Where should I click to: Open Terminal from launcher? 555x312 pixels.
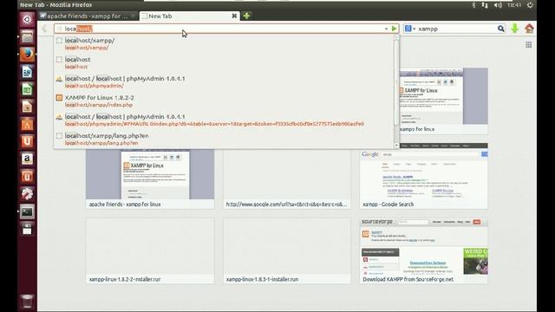pos(27,211)
